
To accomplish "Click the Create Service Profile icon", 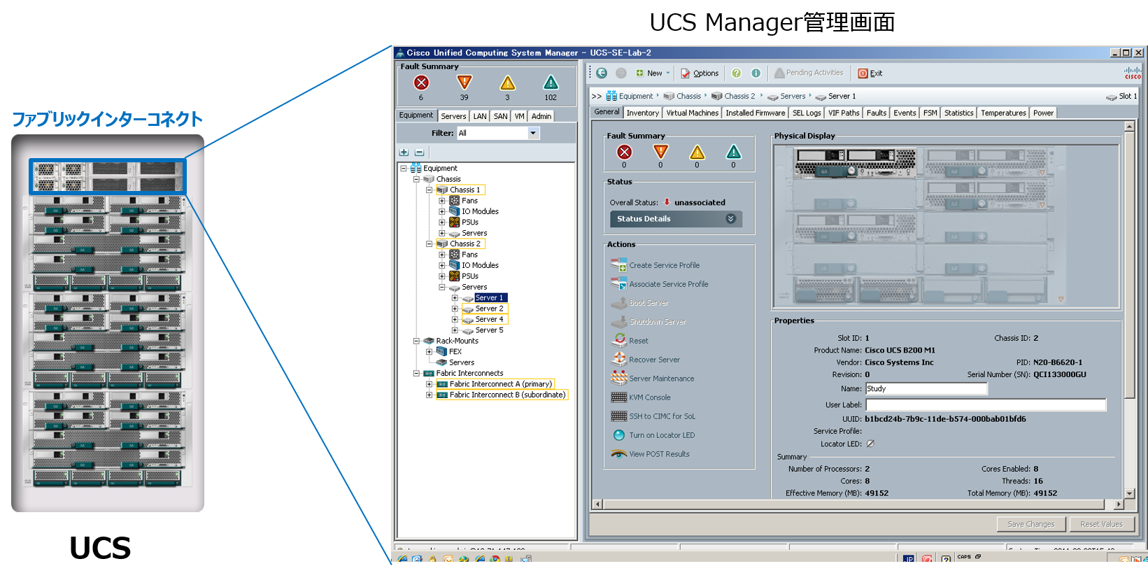I will point(618,265).
